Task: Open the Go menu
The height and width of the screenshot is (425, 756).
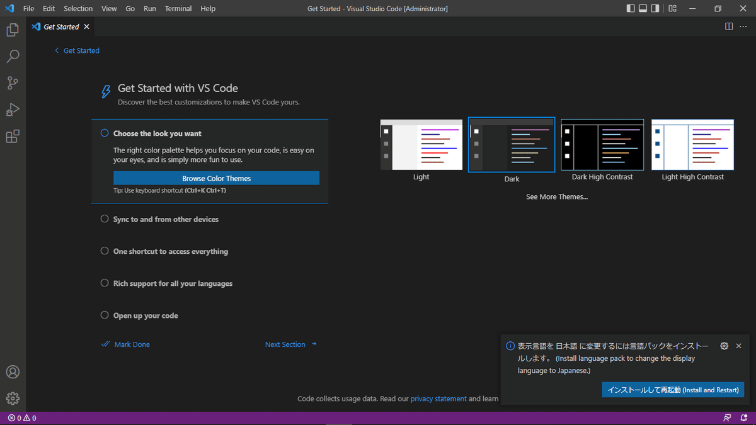Action: pos(130,8)
